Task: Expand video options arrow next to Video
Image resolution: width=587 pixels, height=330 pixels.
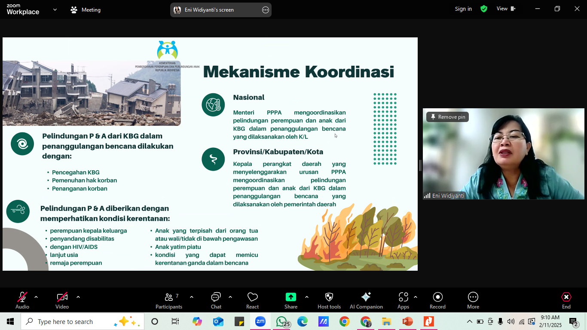Action: [78, 297]
